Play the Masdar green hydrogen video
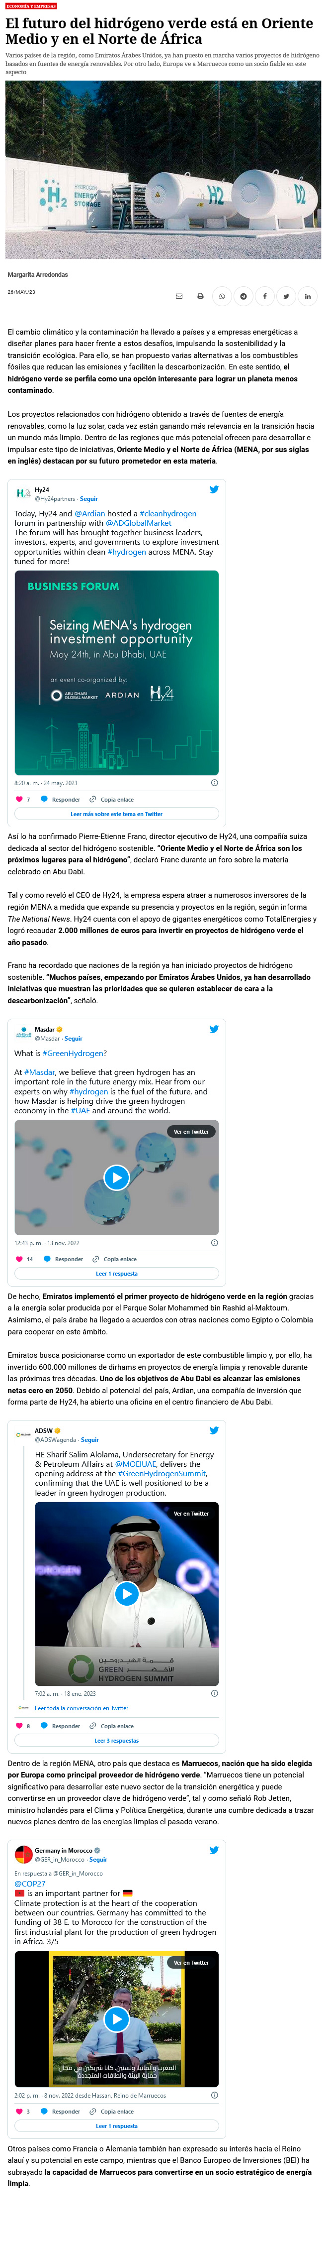Screen dimensions: 325x2242 coord(116,1178)
